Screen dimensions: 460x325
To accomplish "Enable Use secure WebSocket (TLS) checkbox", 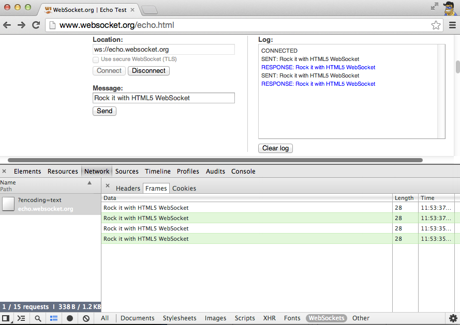I will coord(96,59).
